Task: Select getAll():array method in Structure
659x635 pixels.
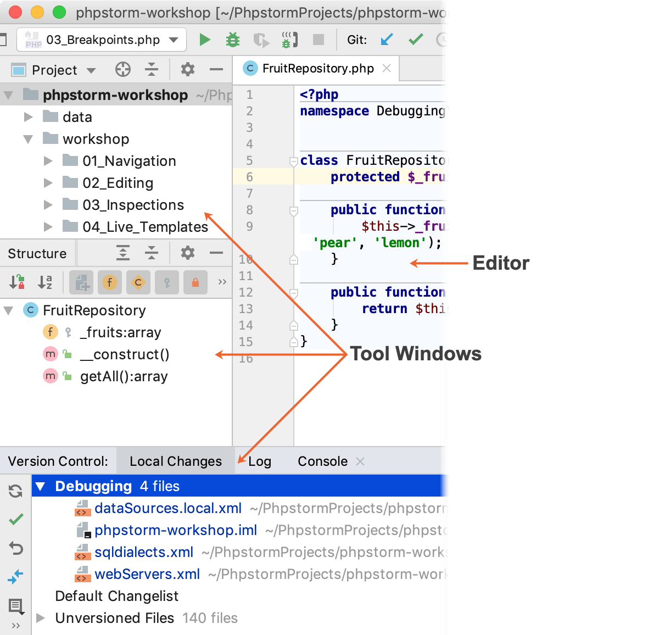Action: click(116, 376)
